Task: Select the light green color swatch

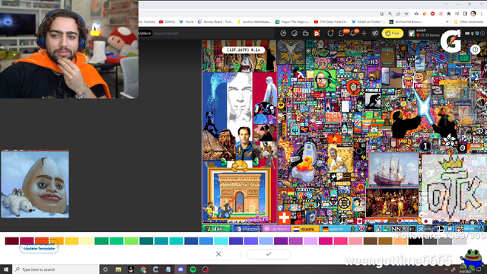Action: coord(132,241)
